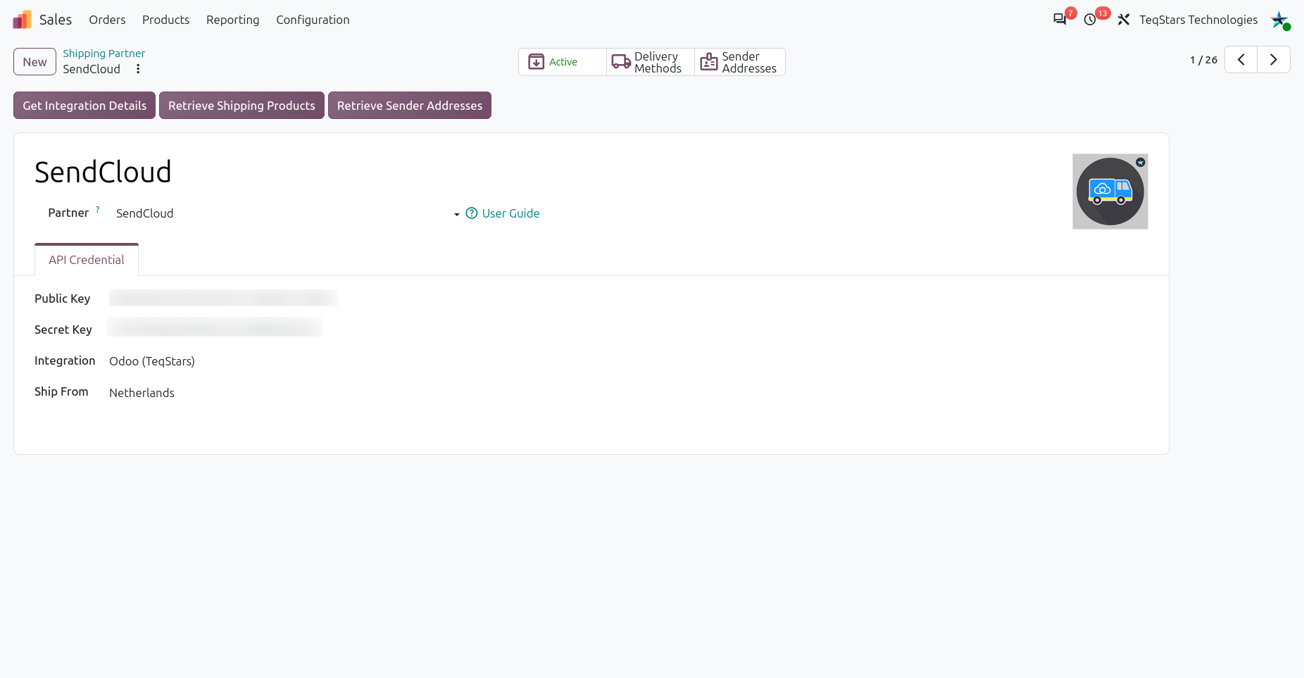1304x678 pixels.
Task: Click the Active archive box icon
Action: click(x=536, y=62)
